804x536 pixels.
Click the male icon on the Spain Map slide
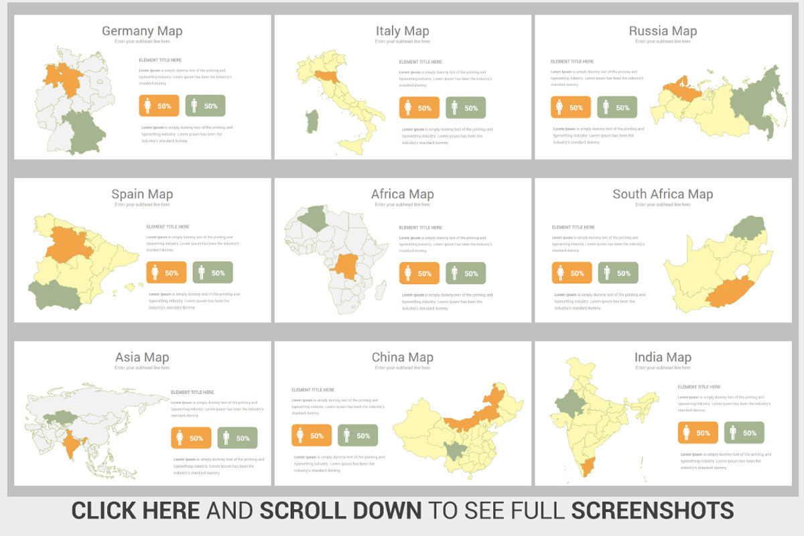pos(202,273)
